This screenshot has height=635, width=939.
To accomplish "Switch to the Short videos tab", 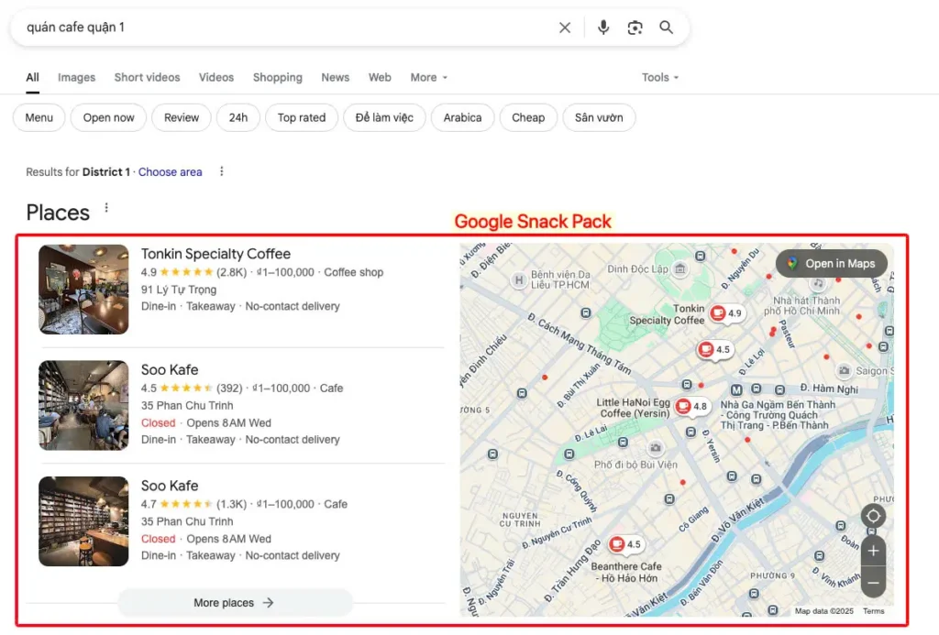I will pyautogui.click(x=148, y=77).
